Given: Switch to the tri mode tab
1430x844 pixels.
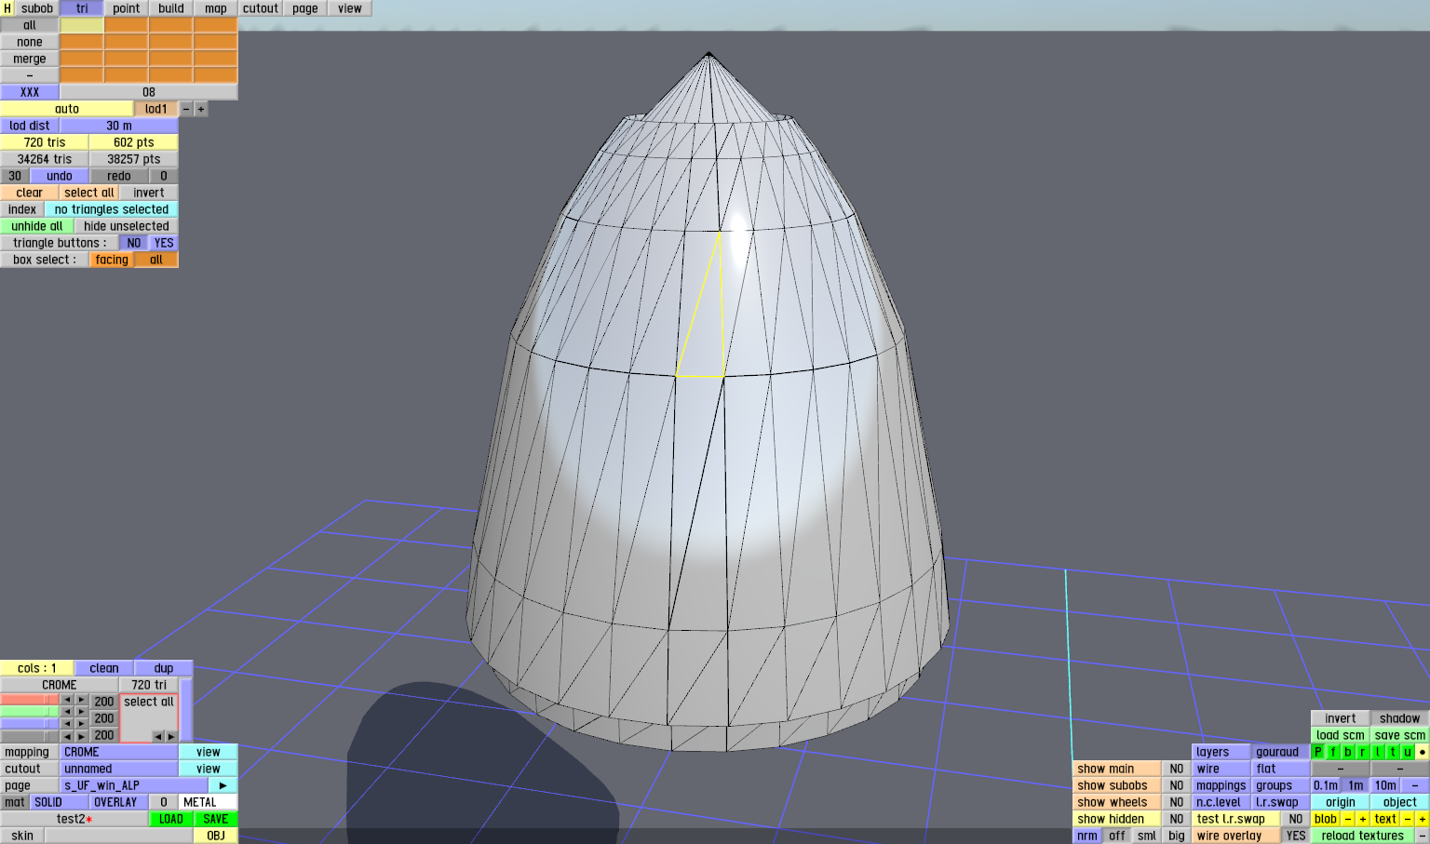Looking at the screenshot, I should pyautogui.click(x=82, y=8).
